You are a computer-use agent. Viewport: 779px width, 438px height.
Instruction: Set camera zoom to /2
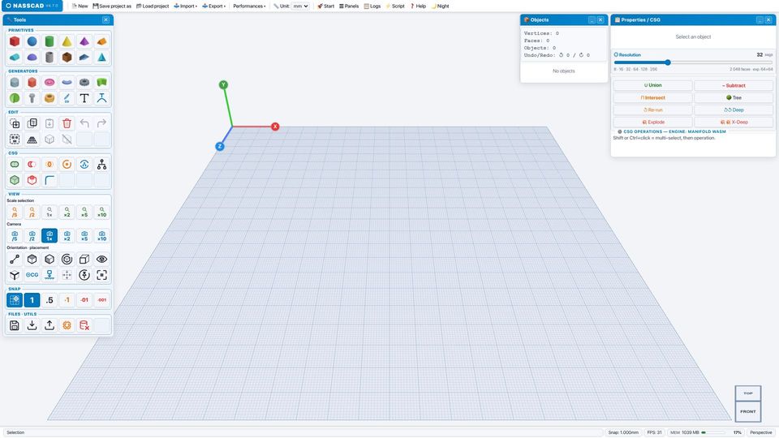32,235
